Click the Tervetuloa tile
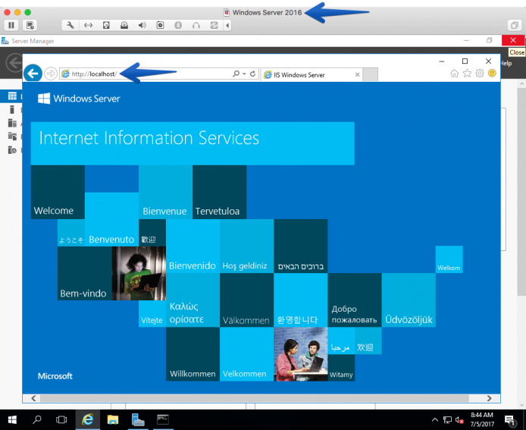This screenshot has height=430, width=526. click(219, 192)
